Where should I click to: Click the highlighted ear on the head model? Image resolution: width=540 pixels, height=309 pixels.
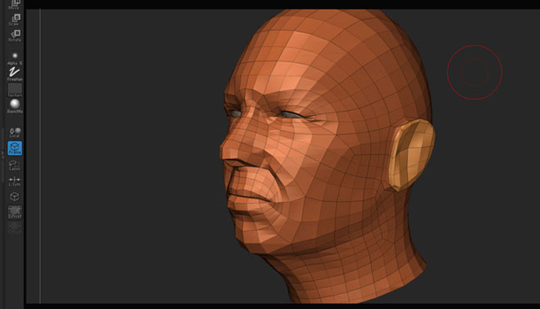click(x=411, y=155)
